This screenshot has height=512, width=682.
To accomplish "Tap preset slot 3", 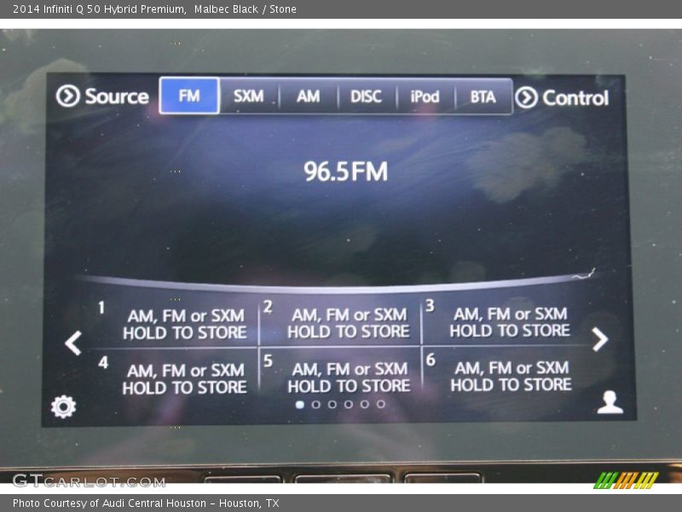I will [x=508, y=322].
